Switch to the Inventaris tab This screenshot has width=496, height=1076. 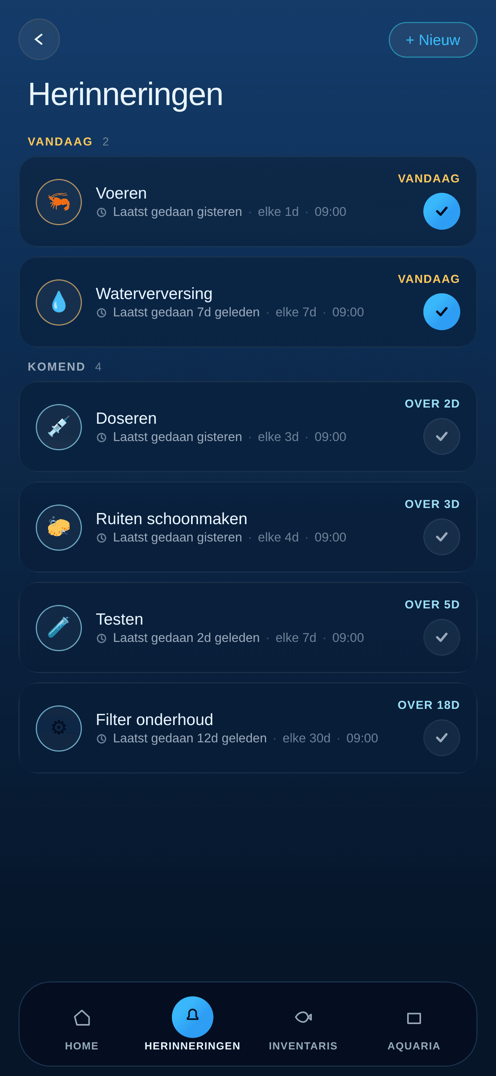303,1027
